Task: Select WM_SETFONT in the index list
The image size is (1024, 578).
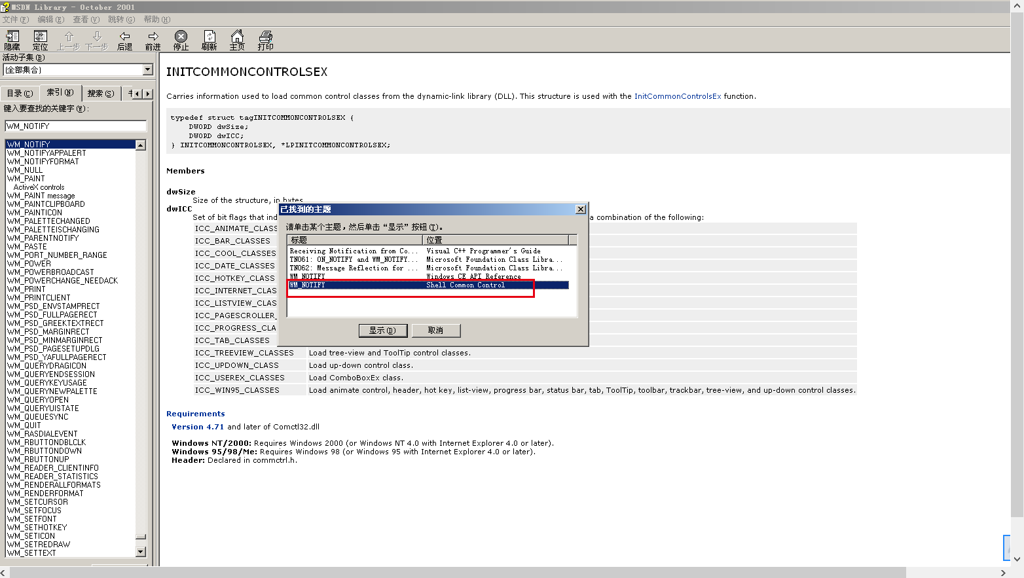Action: 32,519
